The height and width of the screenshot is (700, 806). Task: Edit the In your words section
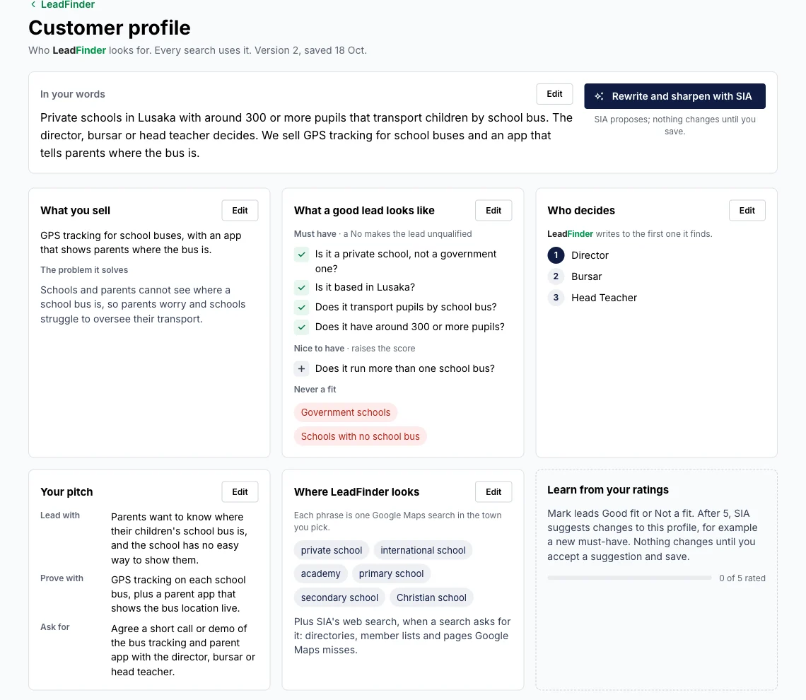click(x=554, y=94)
